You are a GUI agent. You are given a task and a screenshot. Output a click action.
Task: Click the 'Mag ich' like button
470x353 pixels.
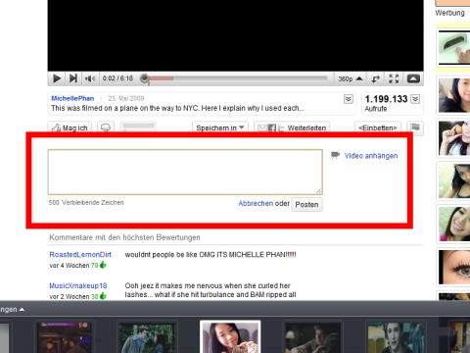[70, 127]
